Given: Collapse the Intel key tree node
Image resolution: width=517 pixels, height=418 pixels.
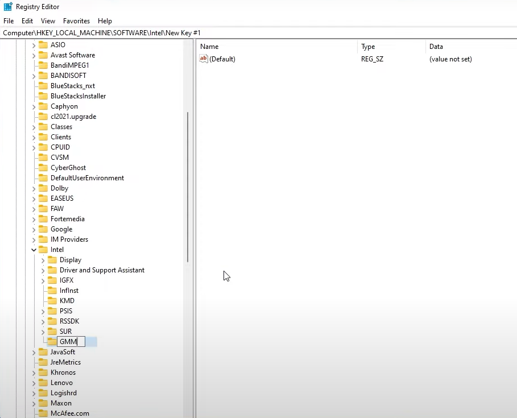Looking at the screenshot, I should tap(34, 250).
